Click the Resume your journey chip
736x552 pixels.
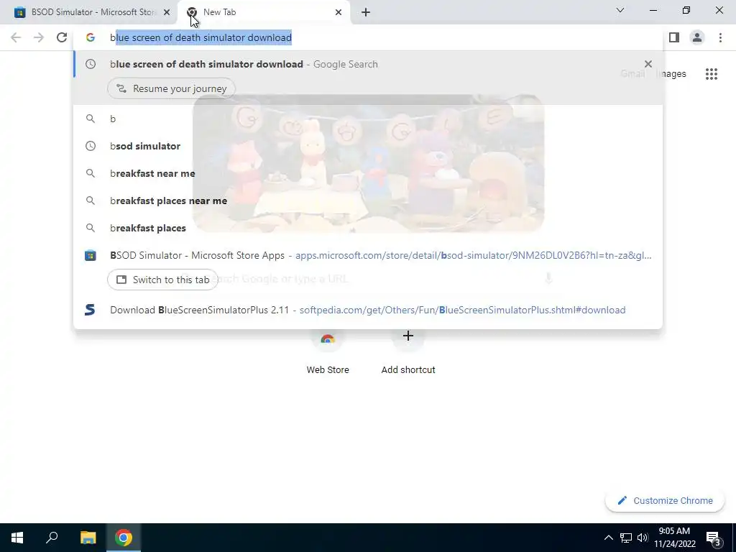pos(171,88)
